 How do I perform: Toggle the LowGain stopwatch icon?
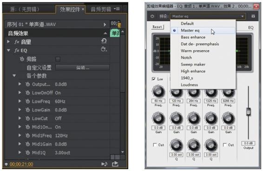coord(28,110)
